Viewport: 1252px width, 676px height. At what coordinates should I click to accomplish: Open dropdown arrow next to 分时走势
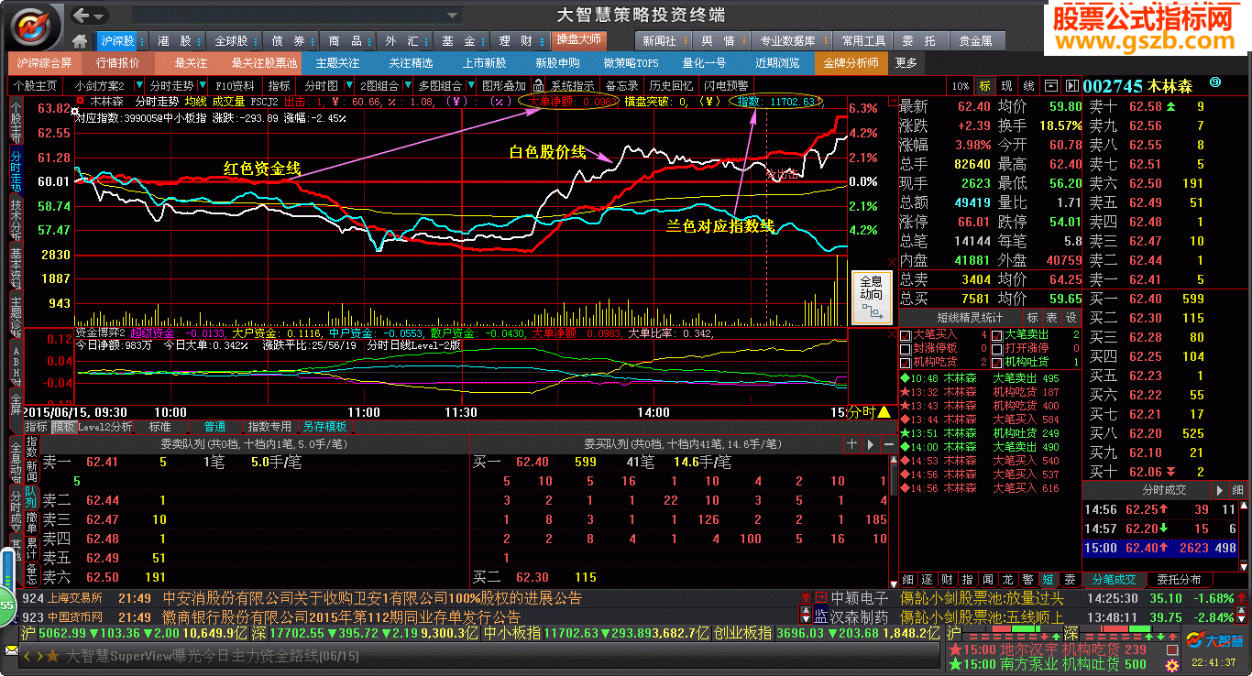(x=203, y=86)
